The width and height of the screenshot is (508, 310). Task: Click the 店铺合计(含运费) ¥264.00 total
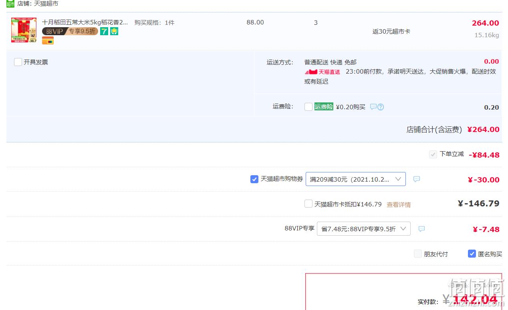(x=453, y=129)
